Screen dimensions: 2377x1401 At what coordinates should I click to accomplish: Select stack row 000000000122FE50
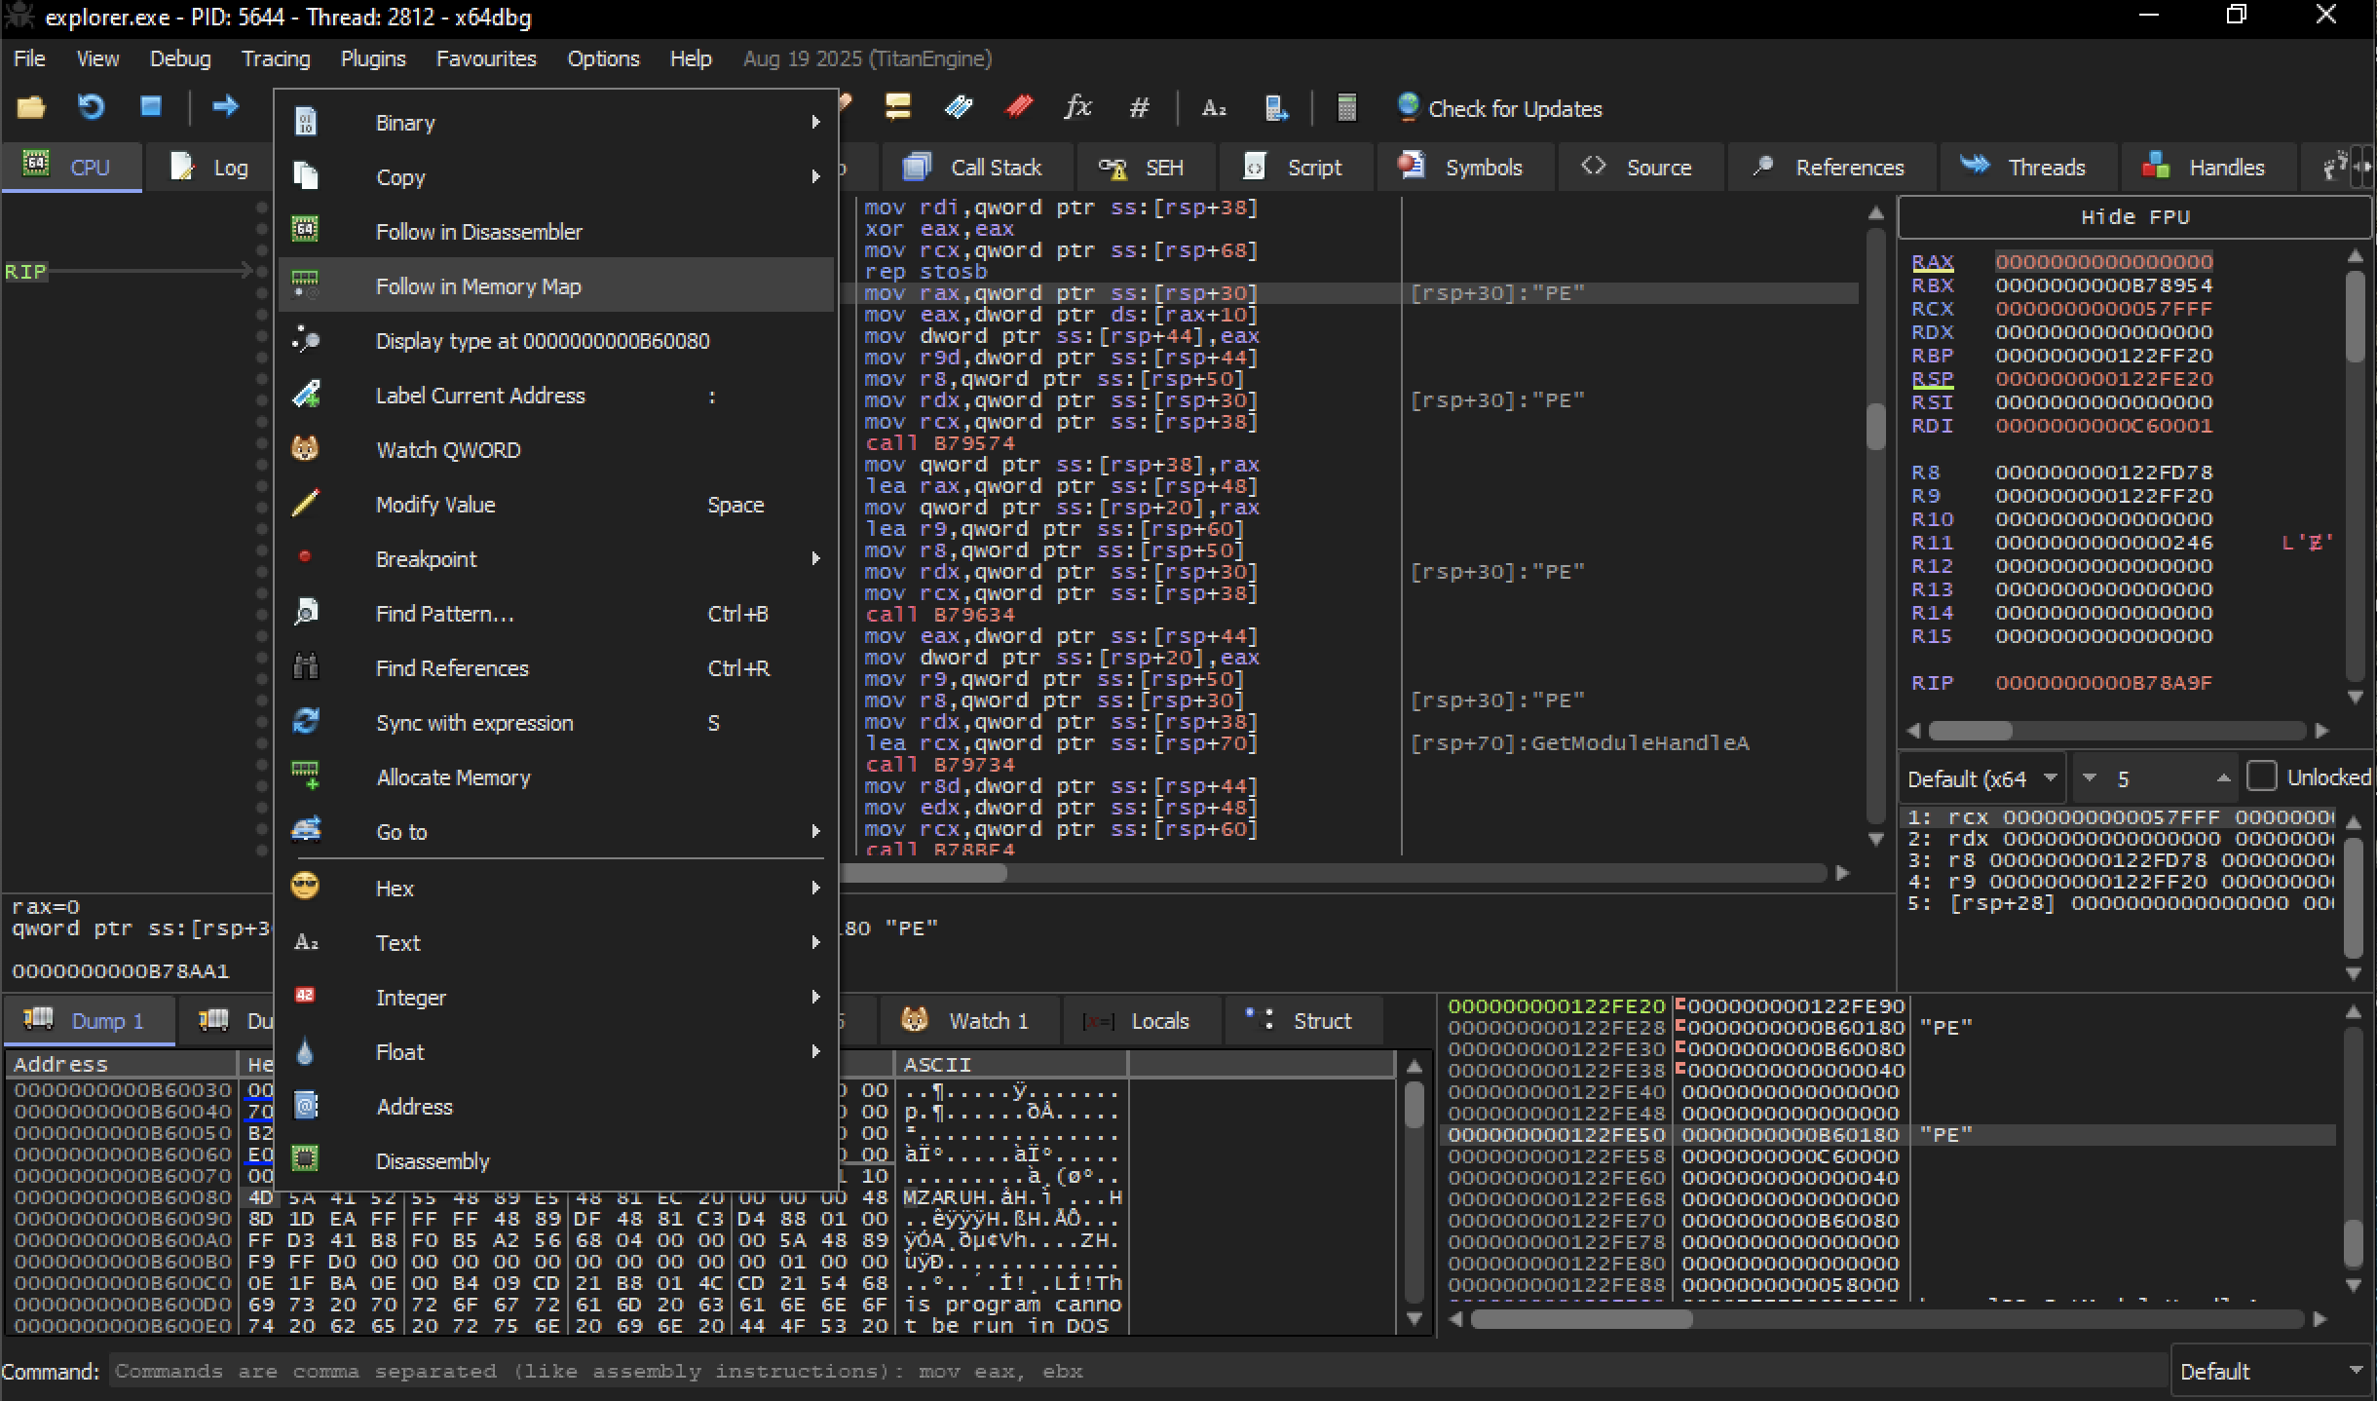(1890, 1135)
